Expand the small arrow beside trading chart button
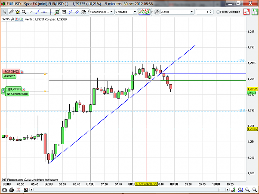This screenshot has height=194, width=259. coord(152,12)
